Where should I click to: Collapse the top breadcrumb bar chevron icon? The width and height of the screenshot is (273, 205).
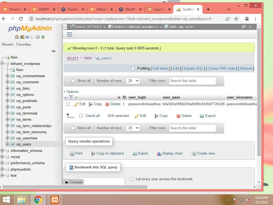[x=250, y=27]
